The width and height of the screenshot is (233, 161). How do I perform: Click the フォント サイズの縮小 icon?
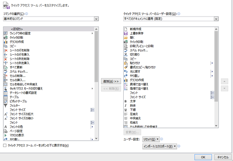[6, 118]
